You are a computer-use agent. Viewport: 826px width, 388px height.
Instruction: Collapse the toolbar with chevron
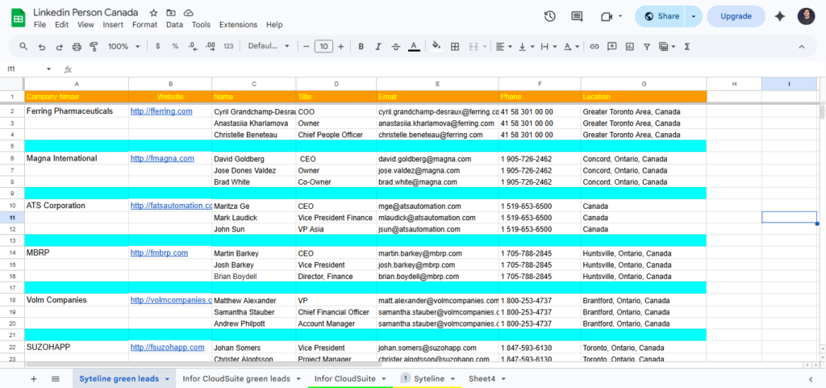(x=802, y=46)
